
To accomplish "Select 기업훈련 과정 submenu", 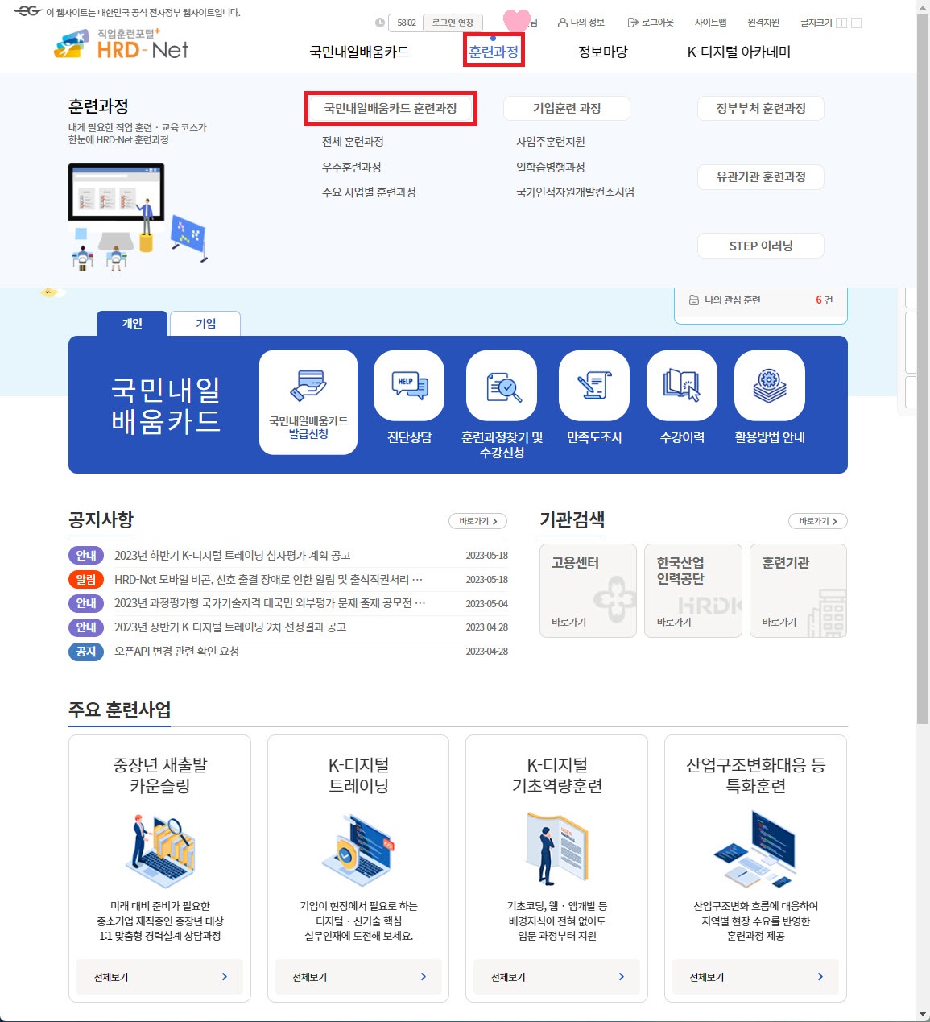I will [x=567, y=108].
